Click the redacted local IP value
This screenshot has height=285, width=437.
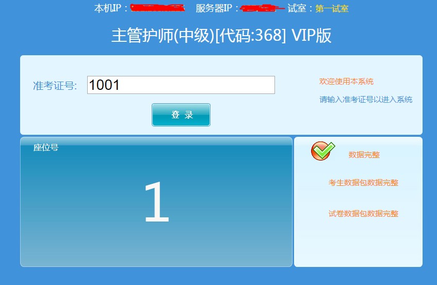(x=157, y=8)
